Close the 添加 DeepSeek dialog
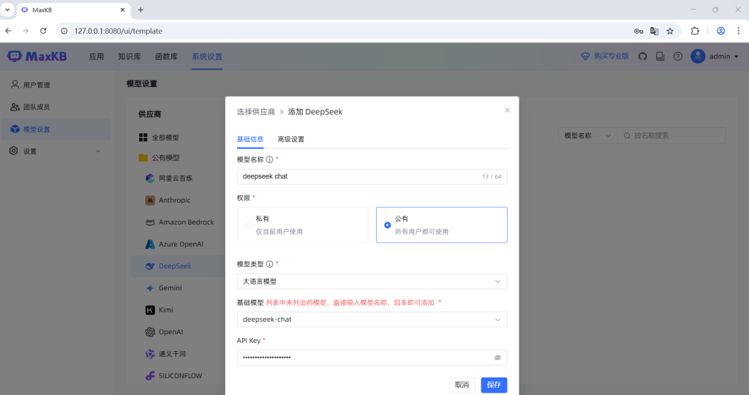 (x=508, y=110)
